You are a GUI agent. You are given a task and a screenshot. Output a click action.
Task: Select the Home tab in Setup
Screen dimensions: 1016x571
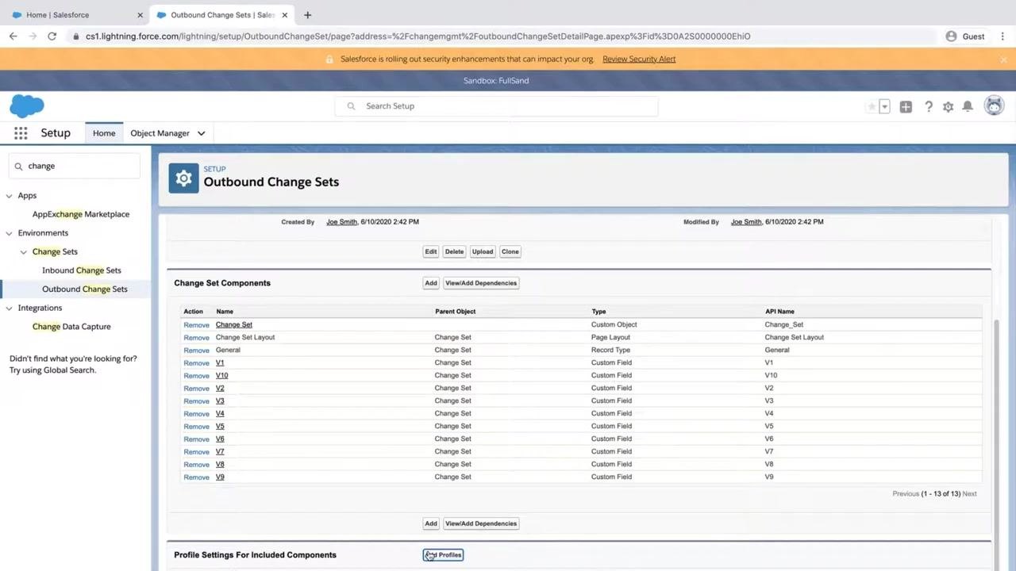[104, 133]
